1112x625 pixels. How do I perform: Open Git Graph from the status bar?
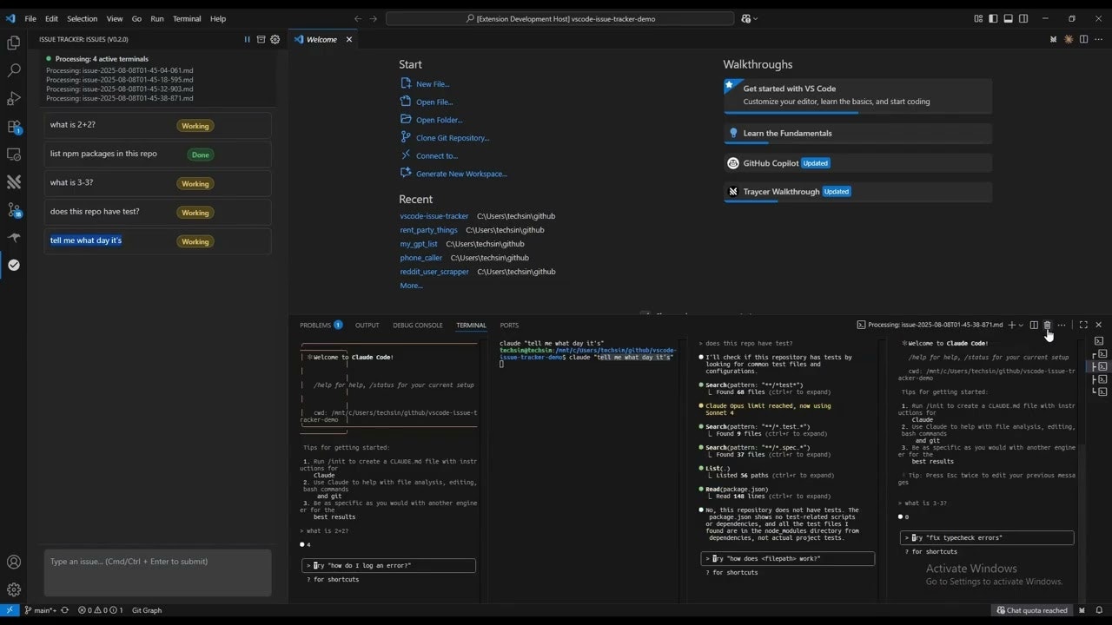tap(146, 610)
